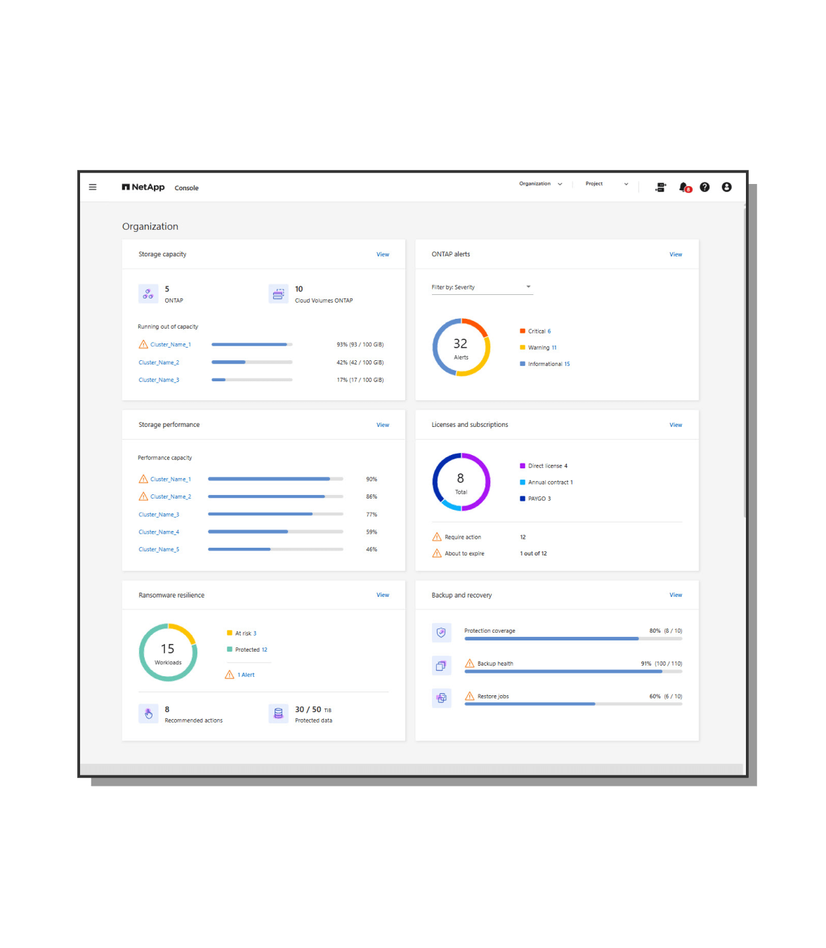Viewport: 826px width, 948px height.
Task: Expand the Organization selector
Action: [x=540, y=183]
